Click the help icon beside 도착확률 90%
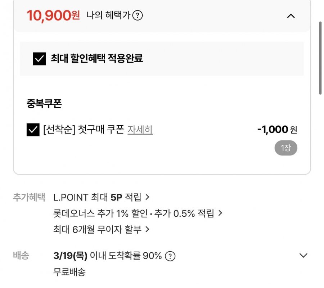The image size is (324, 288). (170, 256)
